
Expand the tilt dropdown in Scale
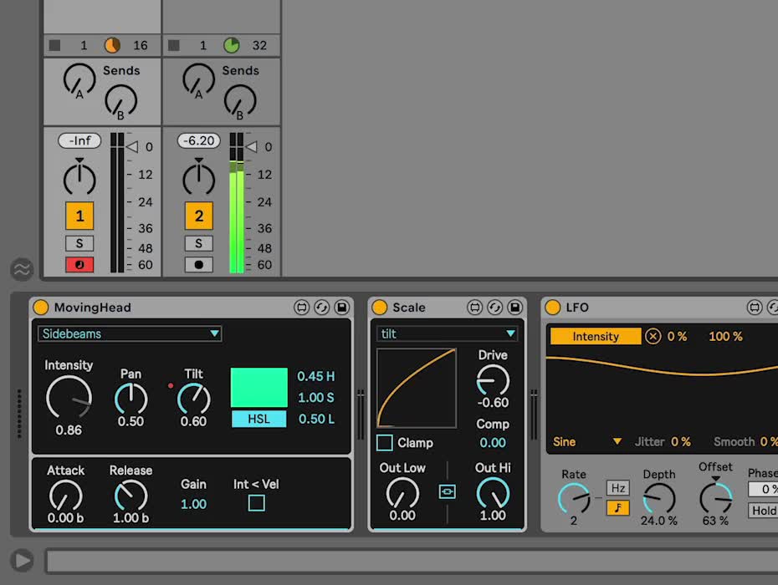(x=448, y=333)
